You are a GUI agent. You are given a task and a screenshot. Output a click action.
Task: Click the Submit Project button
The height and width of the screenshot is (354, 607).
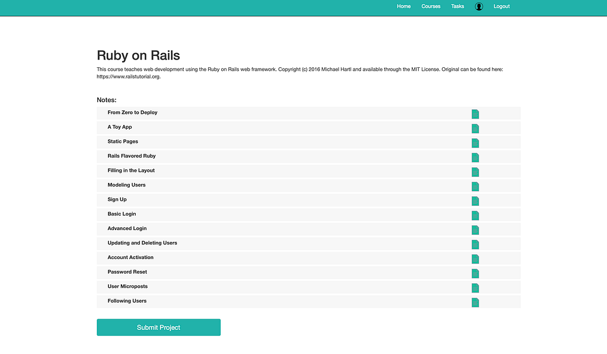pyautogui.click(x=159, y=327)
